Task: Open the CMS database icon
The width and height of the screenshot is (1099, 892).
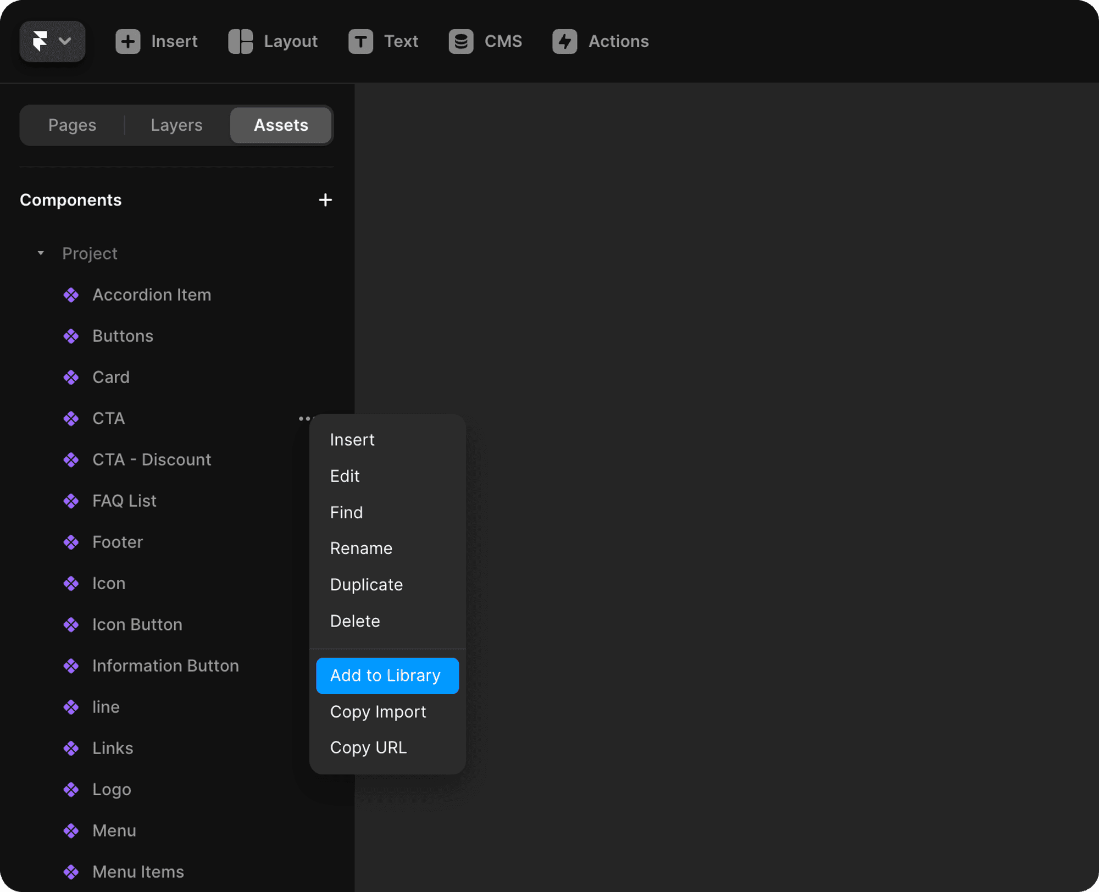Action: pyautogui.click(x=460, y=41)
